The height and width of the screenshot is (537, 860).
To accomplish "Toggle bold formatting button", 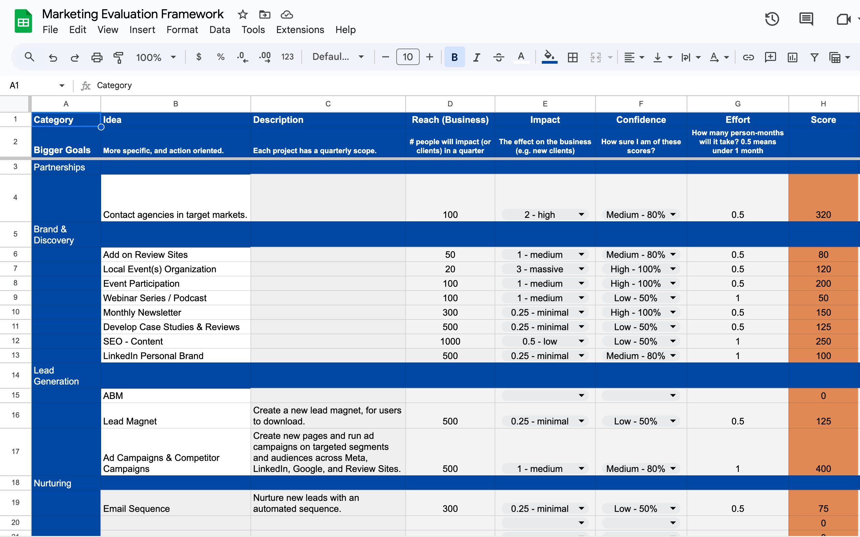I will pos(454,57).
